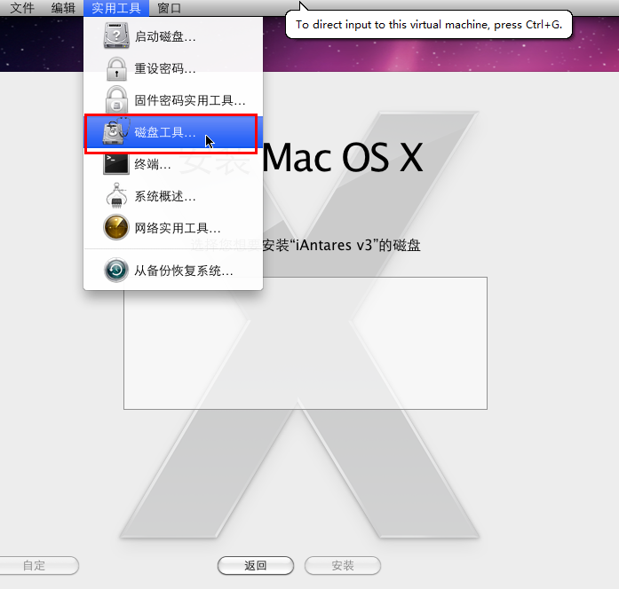Choose 系统概述… menu entry

click(173, 196)
